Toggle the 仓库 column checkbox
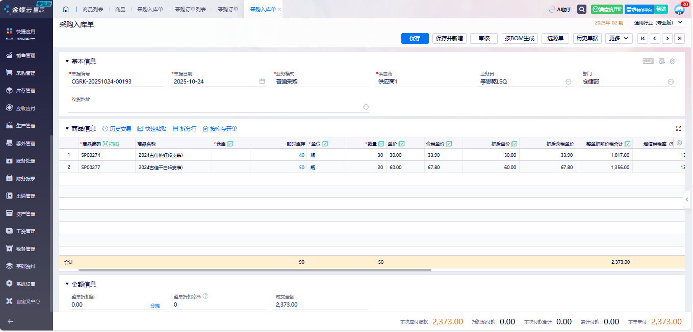 pyautogui.click(x=230, y=144)
